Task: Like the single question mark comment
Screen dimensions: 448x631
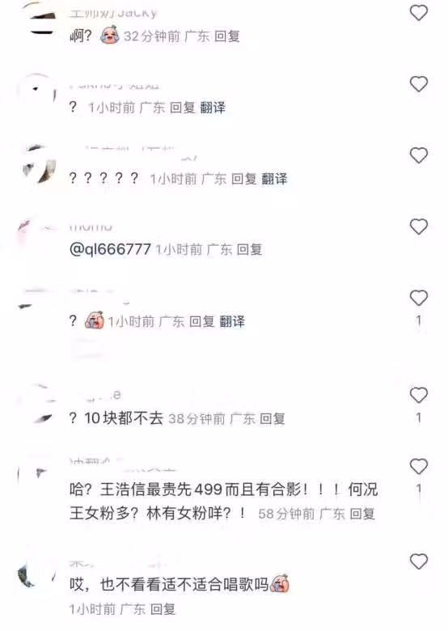Action: click(419, 83)
